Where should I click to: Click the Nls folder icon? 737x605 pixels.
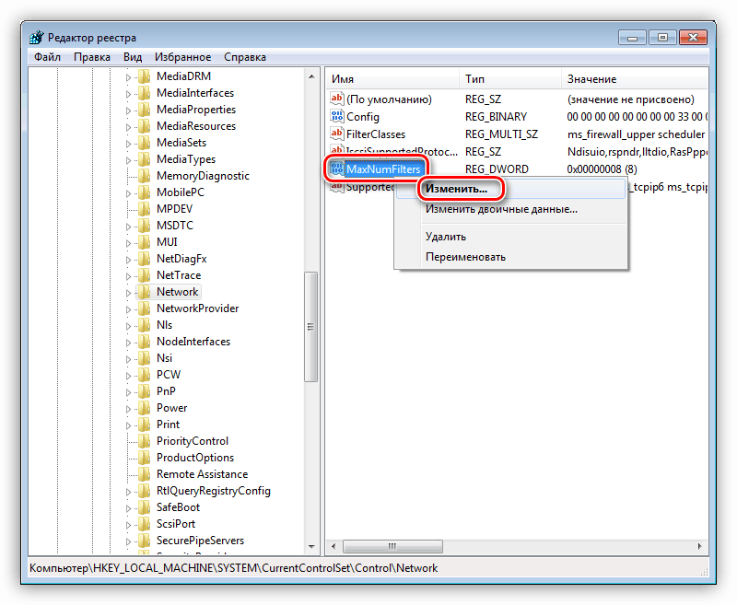coord(144,325)
